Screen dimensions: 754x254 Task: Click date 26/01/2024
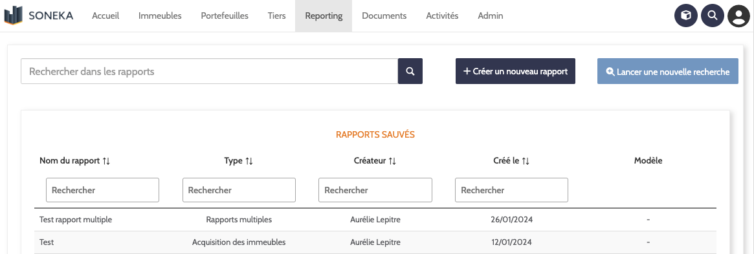[x=512, y=220]
